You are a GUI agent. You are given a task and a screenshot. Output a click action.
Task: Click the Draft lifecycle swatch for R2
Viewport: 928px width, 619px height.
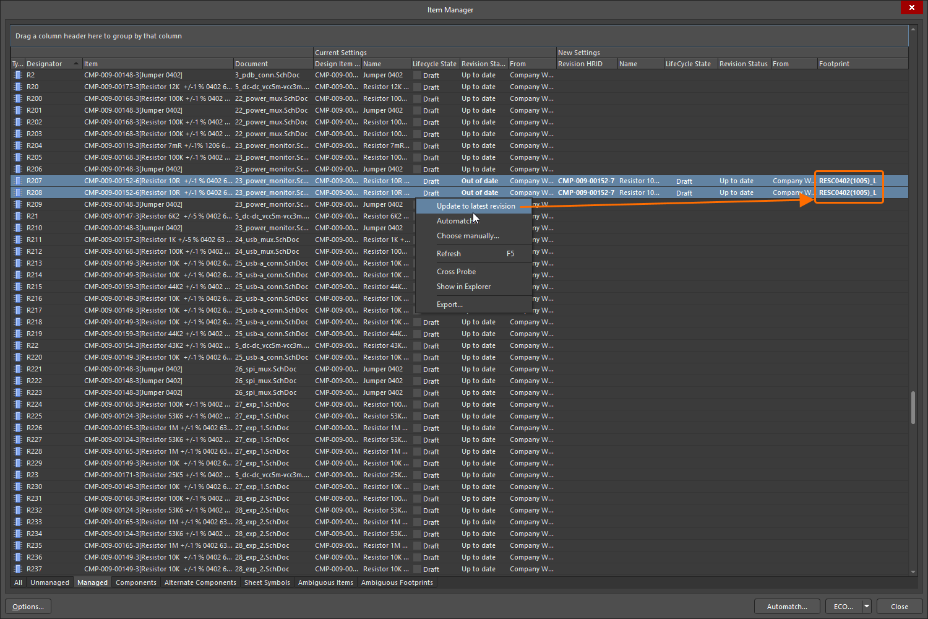(418, 76)
